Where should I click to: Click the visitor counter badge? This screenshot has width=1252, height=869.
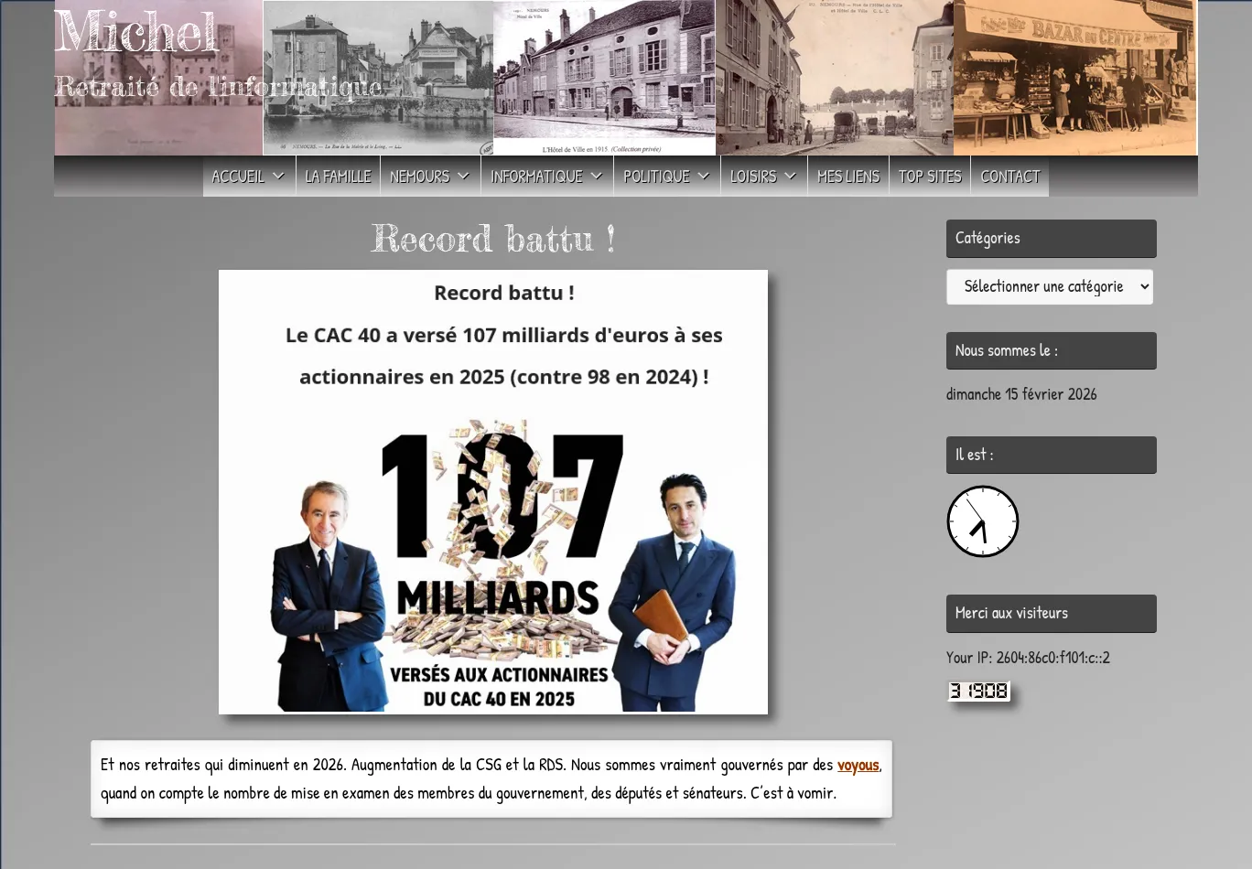978,692
